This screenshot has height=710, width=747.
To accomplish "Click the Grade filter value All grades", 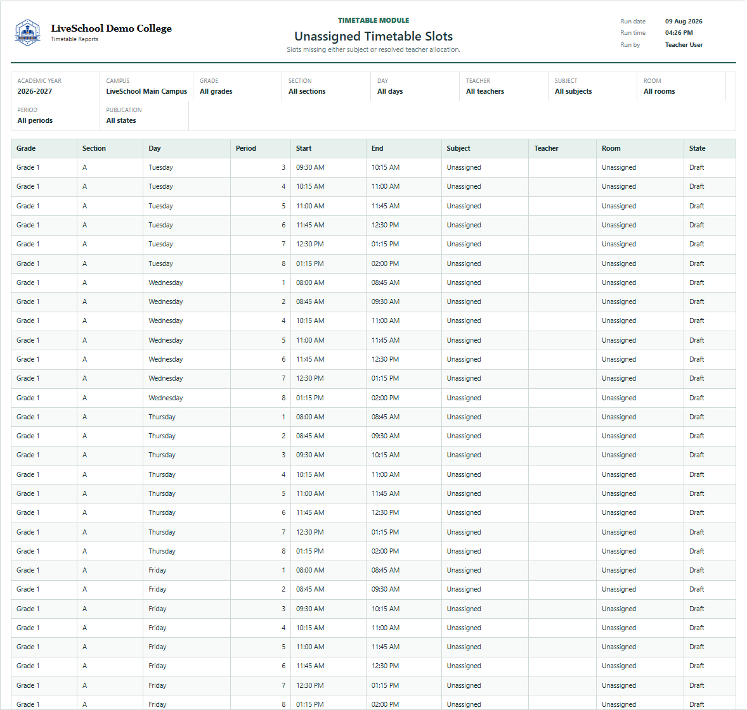I will [216, 91].
